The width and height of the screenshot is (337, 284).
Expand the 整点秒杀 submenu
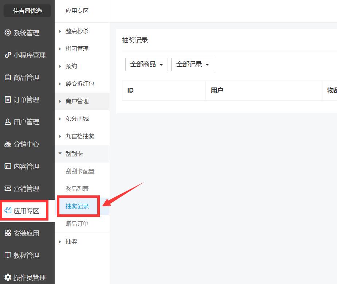(x=77, y=31)
